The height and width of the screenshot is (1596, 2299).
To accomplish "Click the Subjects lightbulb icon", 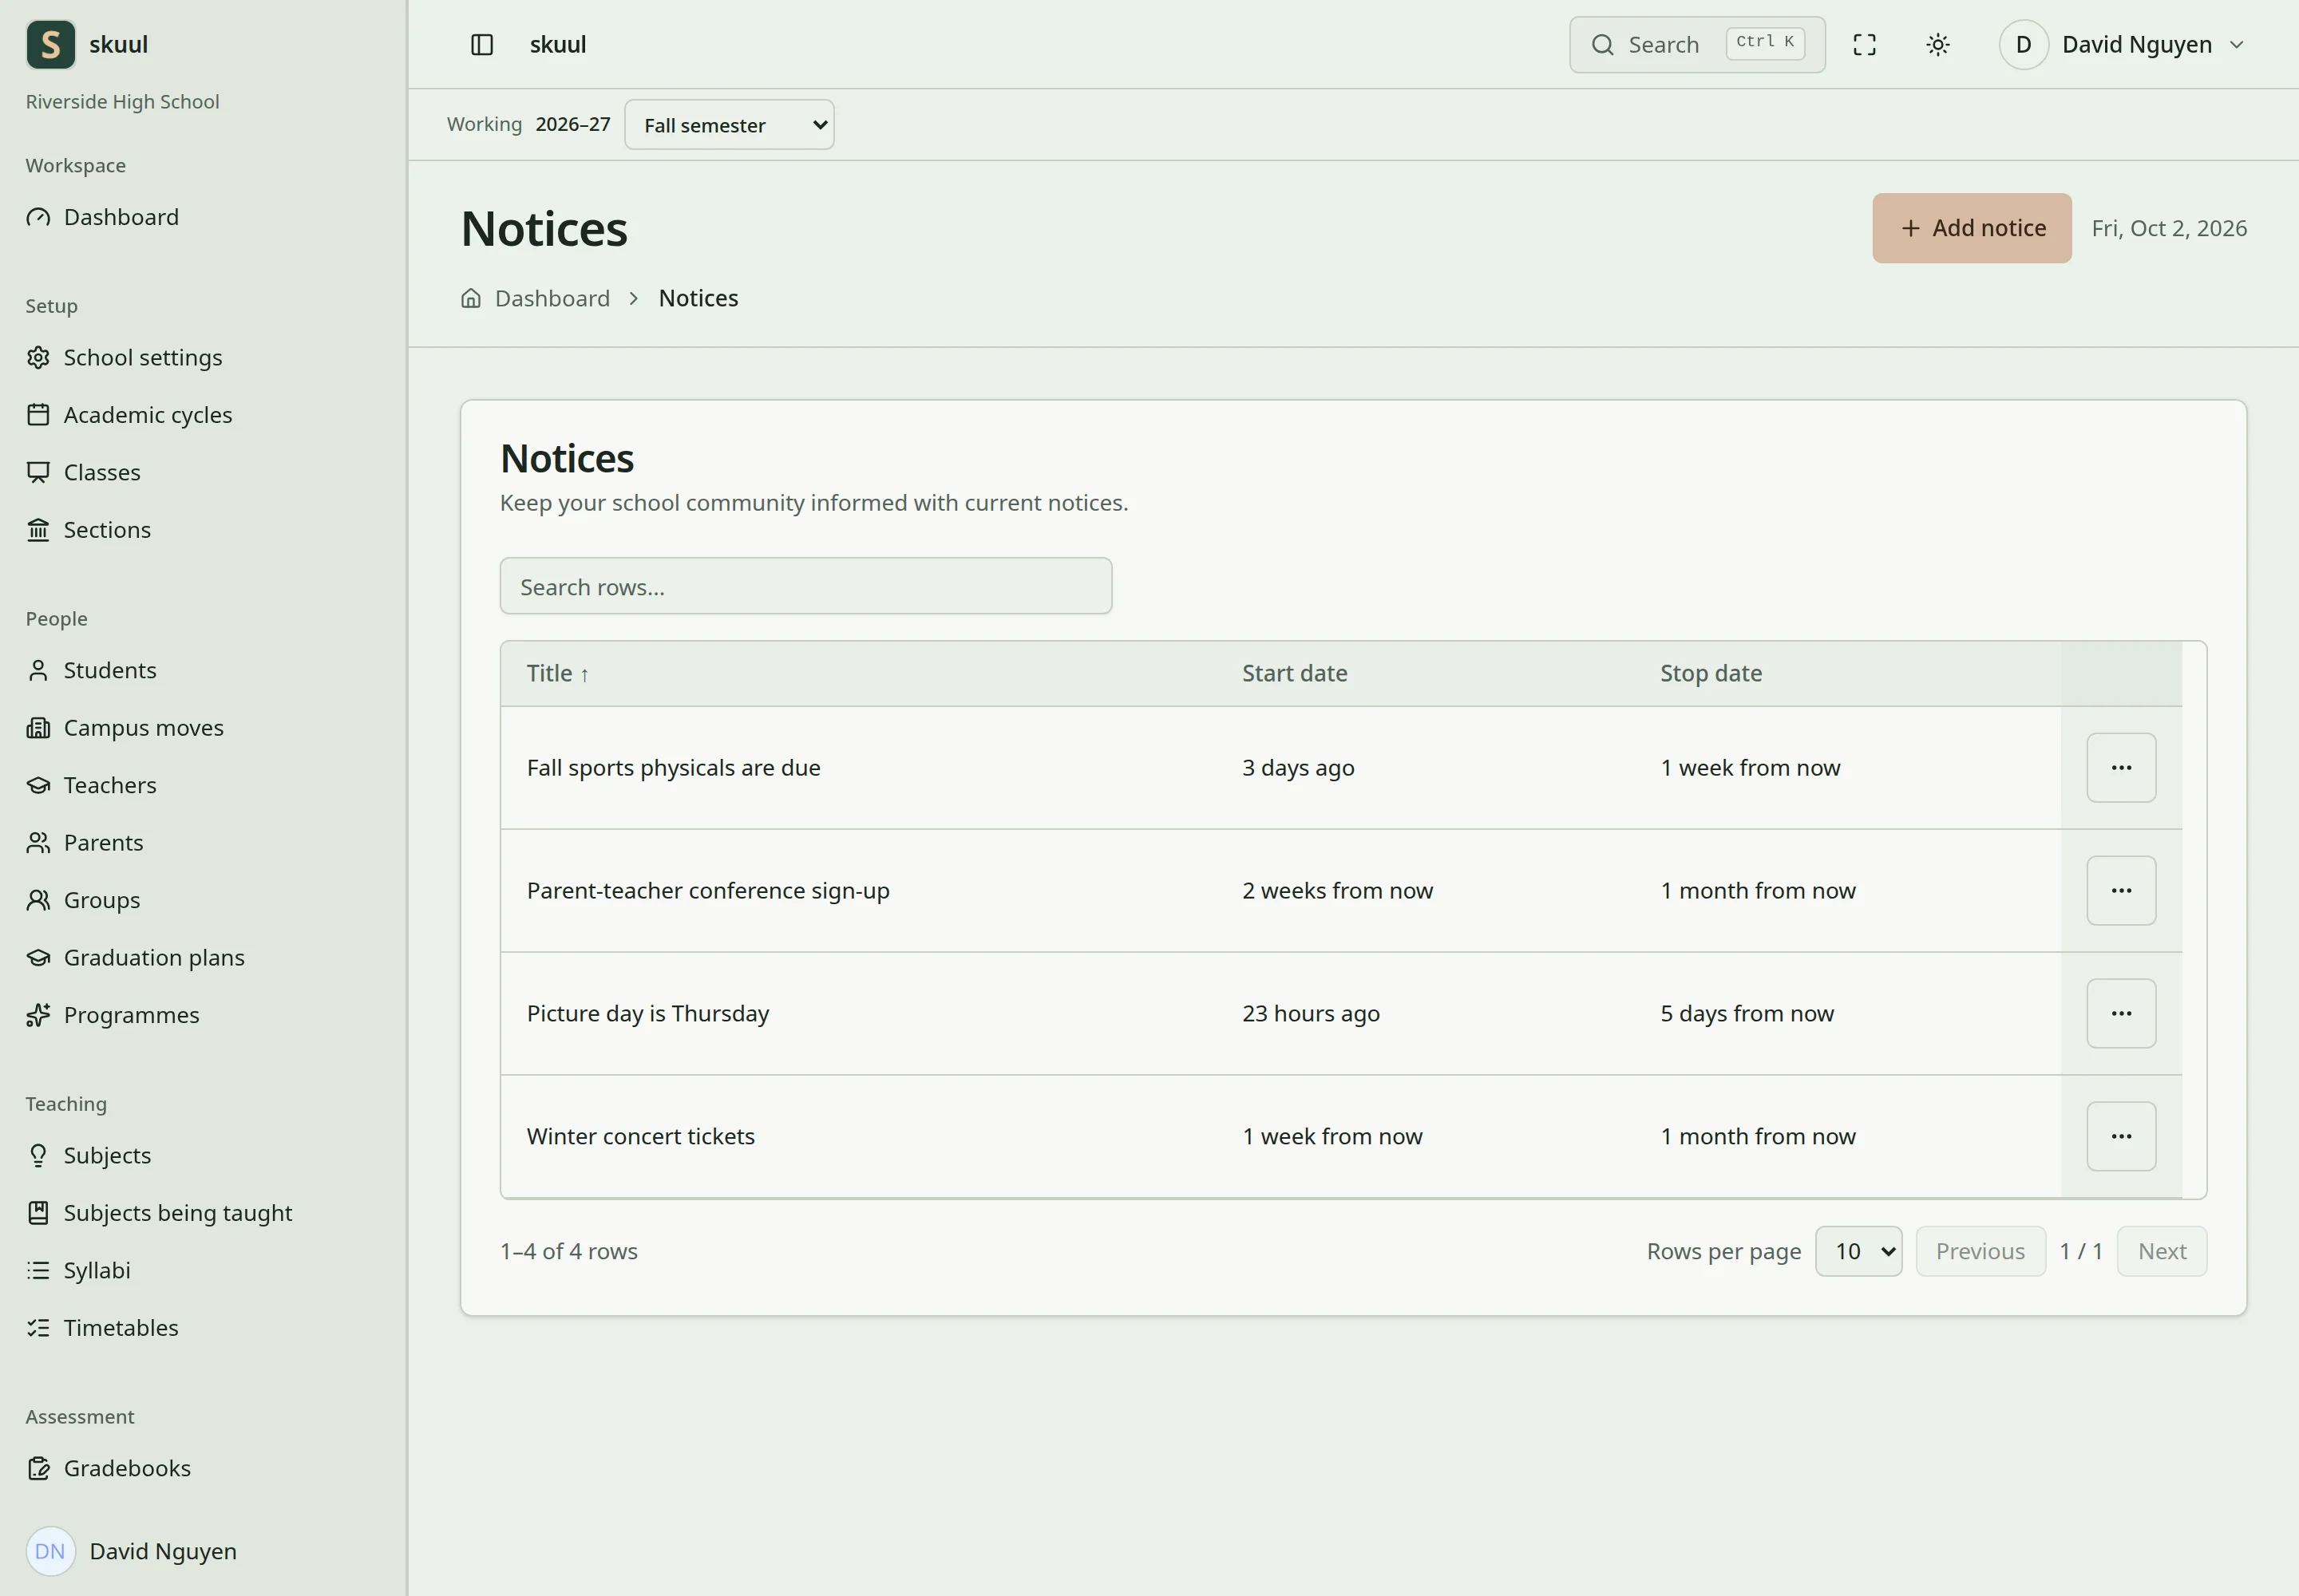I will click(x=38, y=1156).
